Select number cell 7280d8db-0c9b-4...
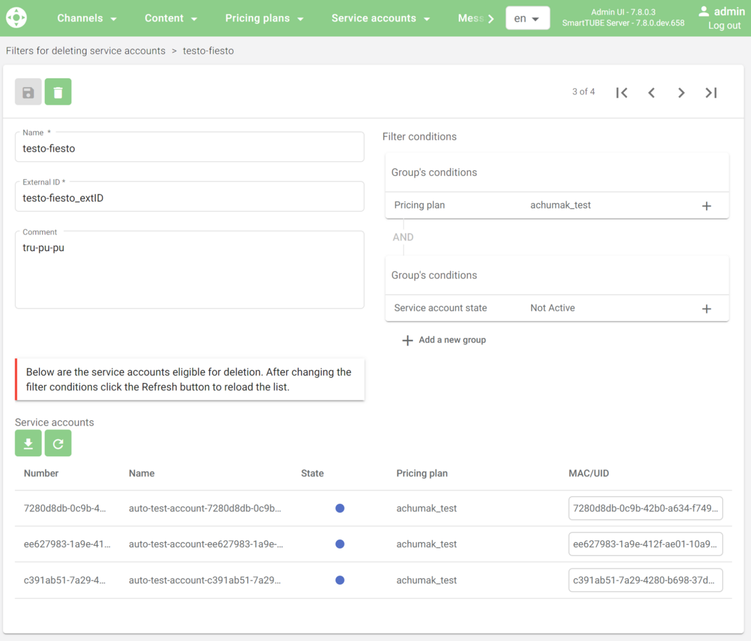 pyautogui.click(x=64, y=508)
